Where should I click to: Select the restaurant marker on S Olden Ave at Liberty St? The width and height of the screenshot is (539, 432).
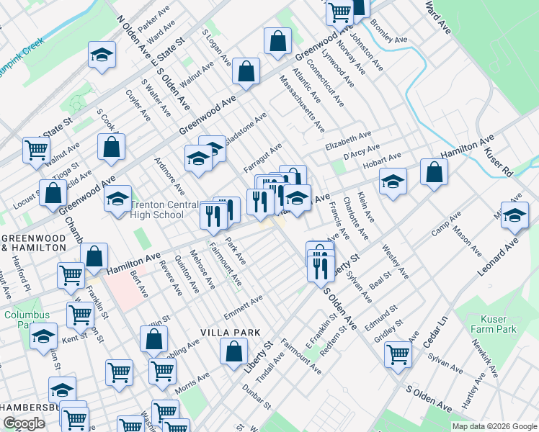click(x=321, y=269)
